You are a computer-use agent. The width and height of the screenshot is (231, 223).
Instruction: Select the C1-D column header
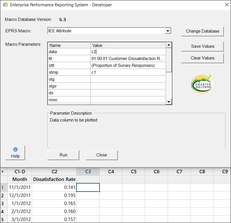click(20, 172)
